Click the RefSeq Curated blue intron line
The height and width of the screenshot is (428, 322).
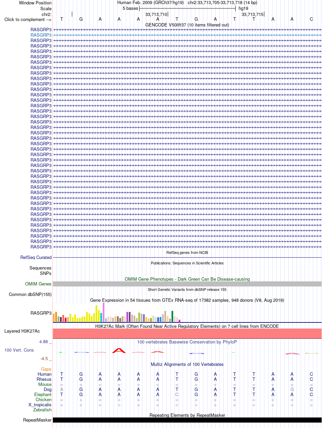(x=187, y=258)
